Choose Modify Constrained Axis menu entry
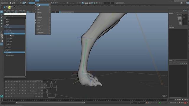The width and height of the screenshot is (189, 106). pos(42,34)
